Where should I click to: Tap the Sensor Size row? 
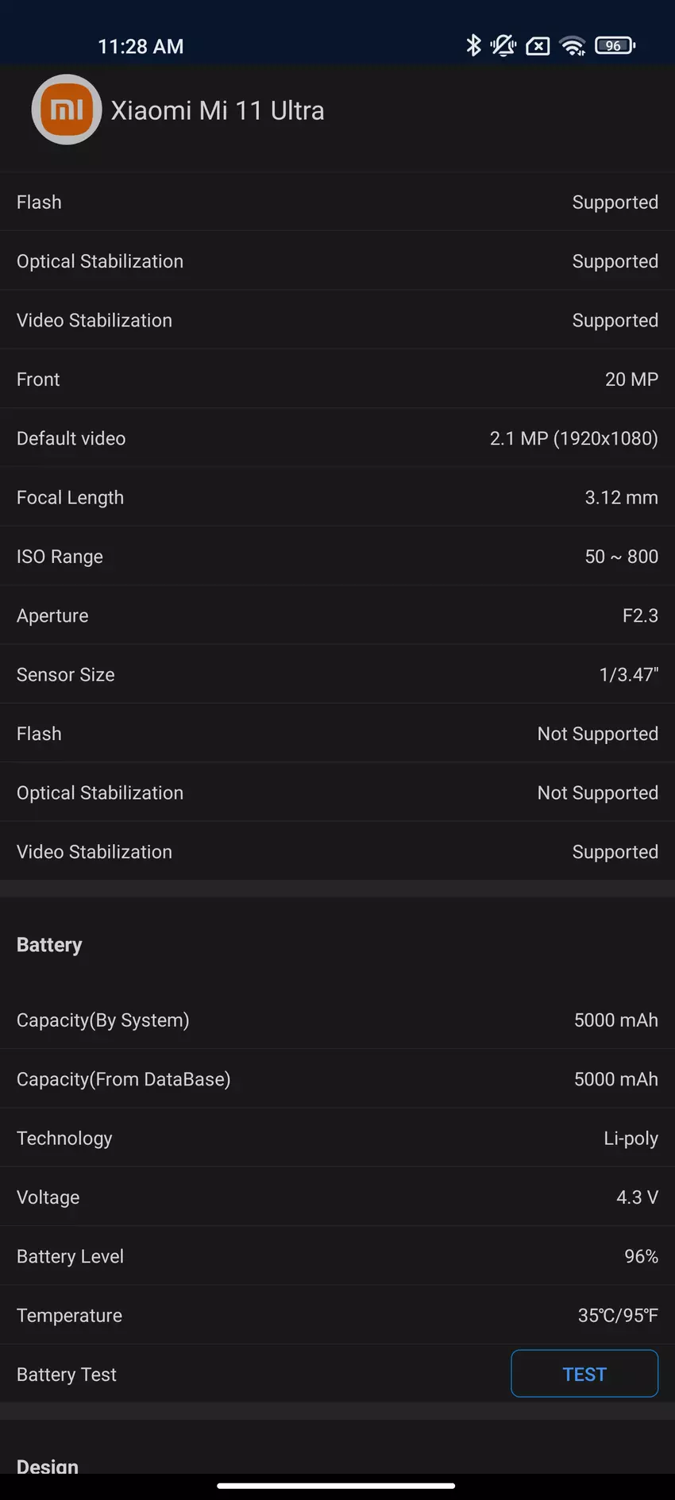[x=337, y=675]
